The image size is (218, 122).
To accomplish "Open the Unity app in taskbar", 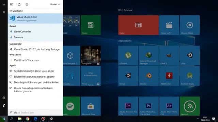I will tap(51, 119).
